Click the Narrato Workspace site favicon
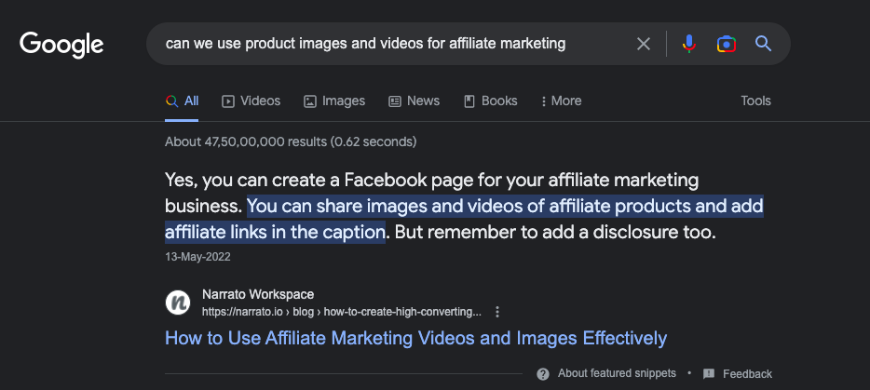The image size is (870, 390). point(178,303)
